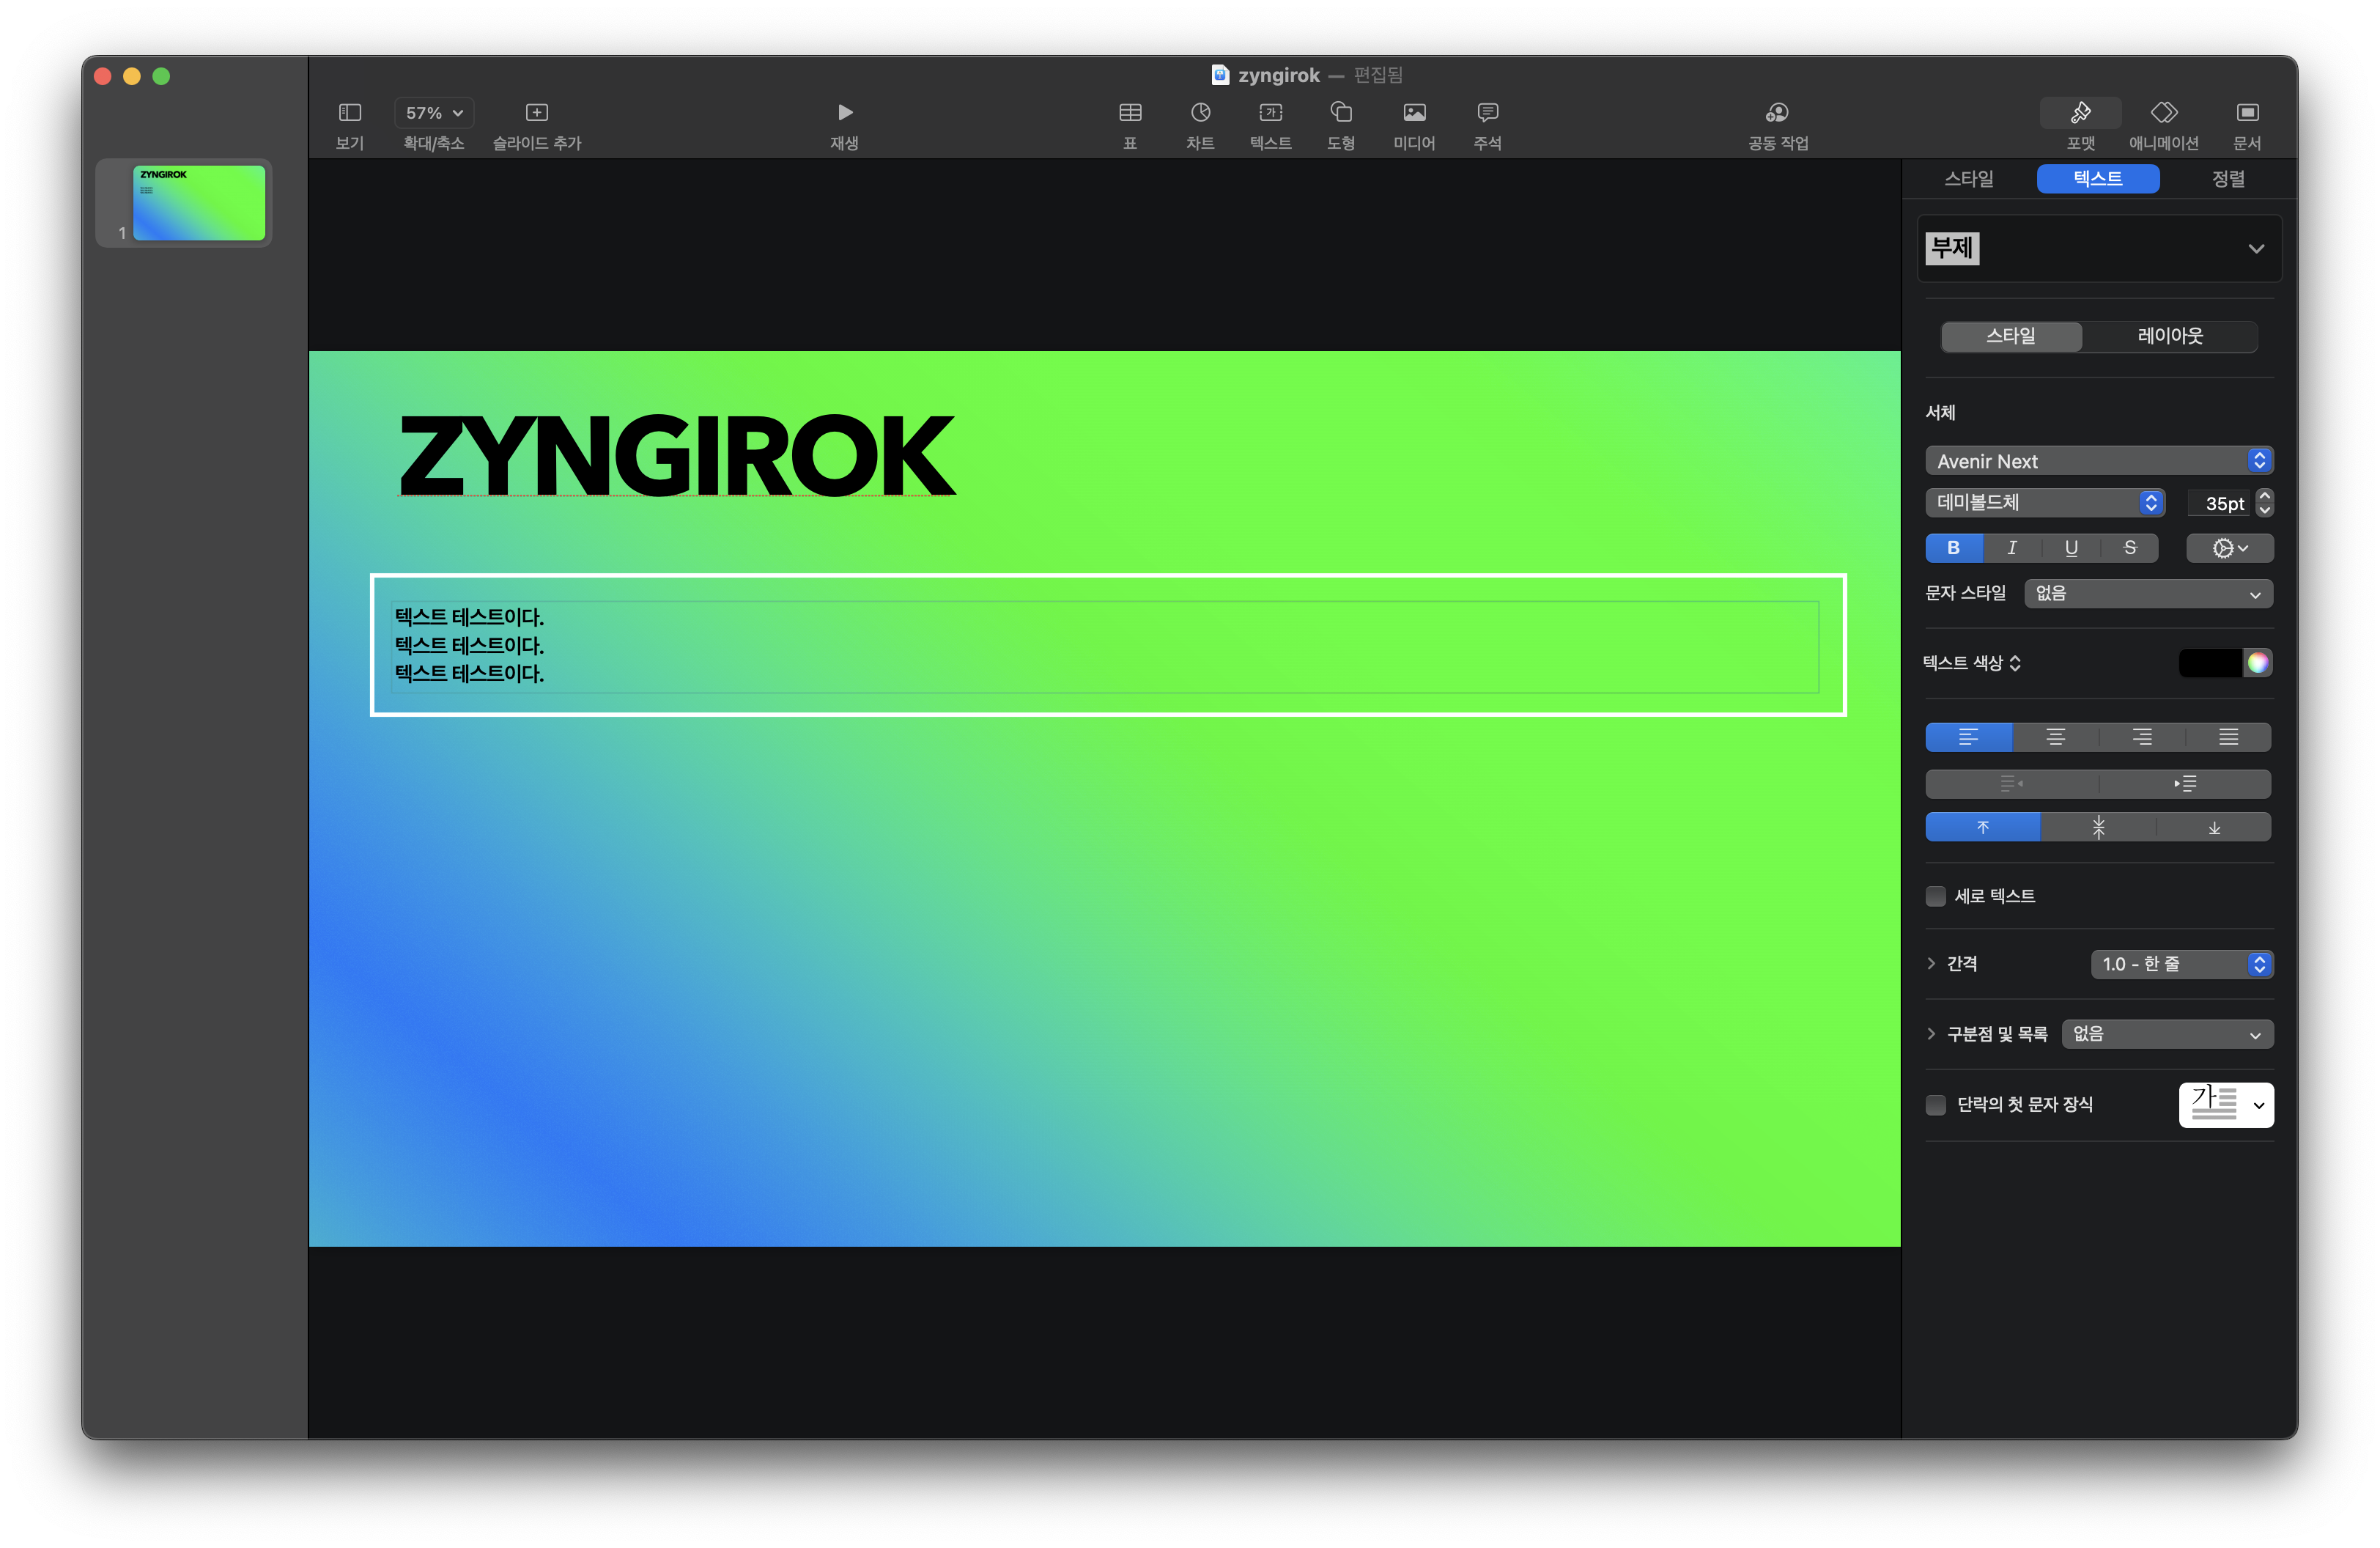Switch to the Arrange tab in inspector
The width and height of the screenshot is (2380, 1548).
[x=2227, y=179]
